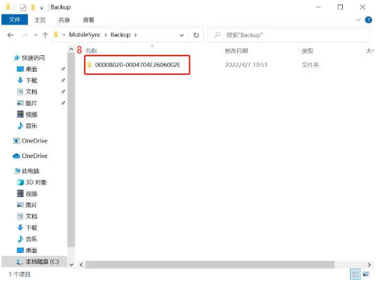Open 音乐 under 此电脑
This screenshot has width=376, height=284.
tap(27, 239)
